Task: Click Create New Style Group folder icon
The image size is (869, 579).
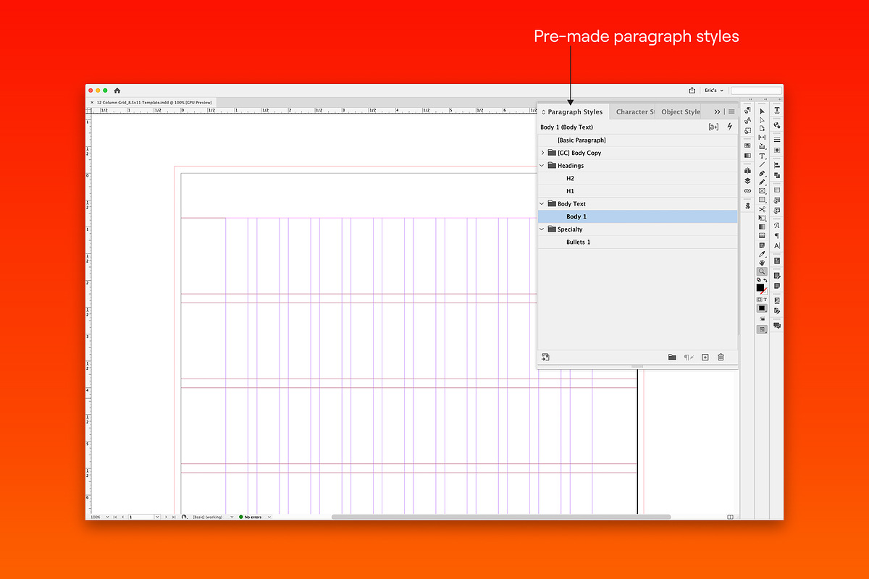Action: click(672, 357)
